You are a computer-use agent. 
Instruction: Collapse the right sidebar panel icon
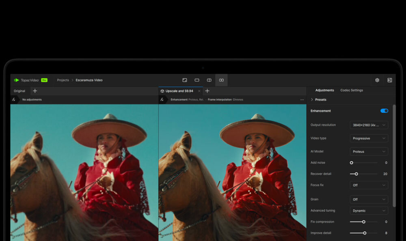click(x=389, y=80)
